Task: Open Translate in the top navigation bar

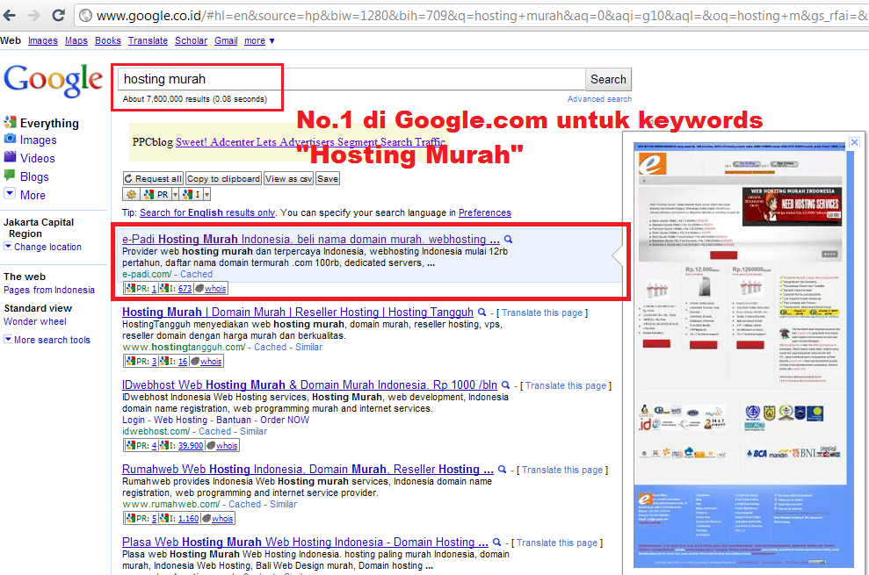Action: tap(148, 40)
